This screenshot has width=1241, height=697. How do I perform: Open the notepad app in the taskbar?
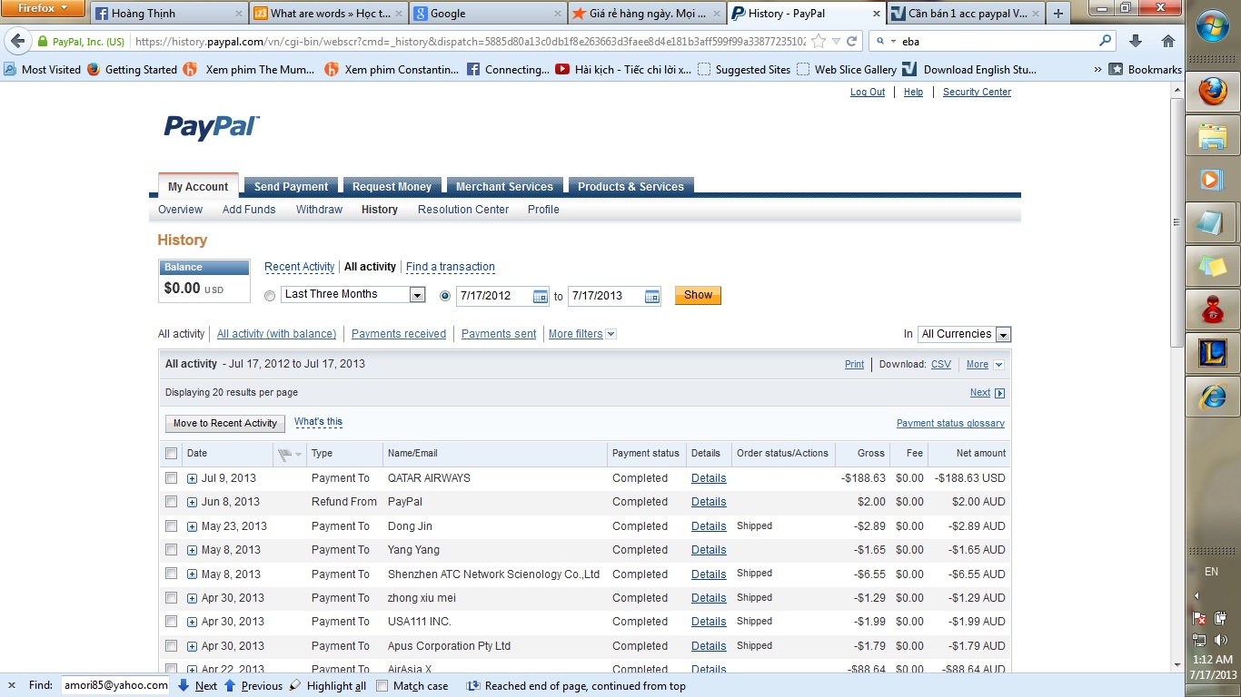coord(1212,223)
